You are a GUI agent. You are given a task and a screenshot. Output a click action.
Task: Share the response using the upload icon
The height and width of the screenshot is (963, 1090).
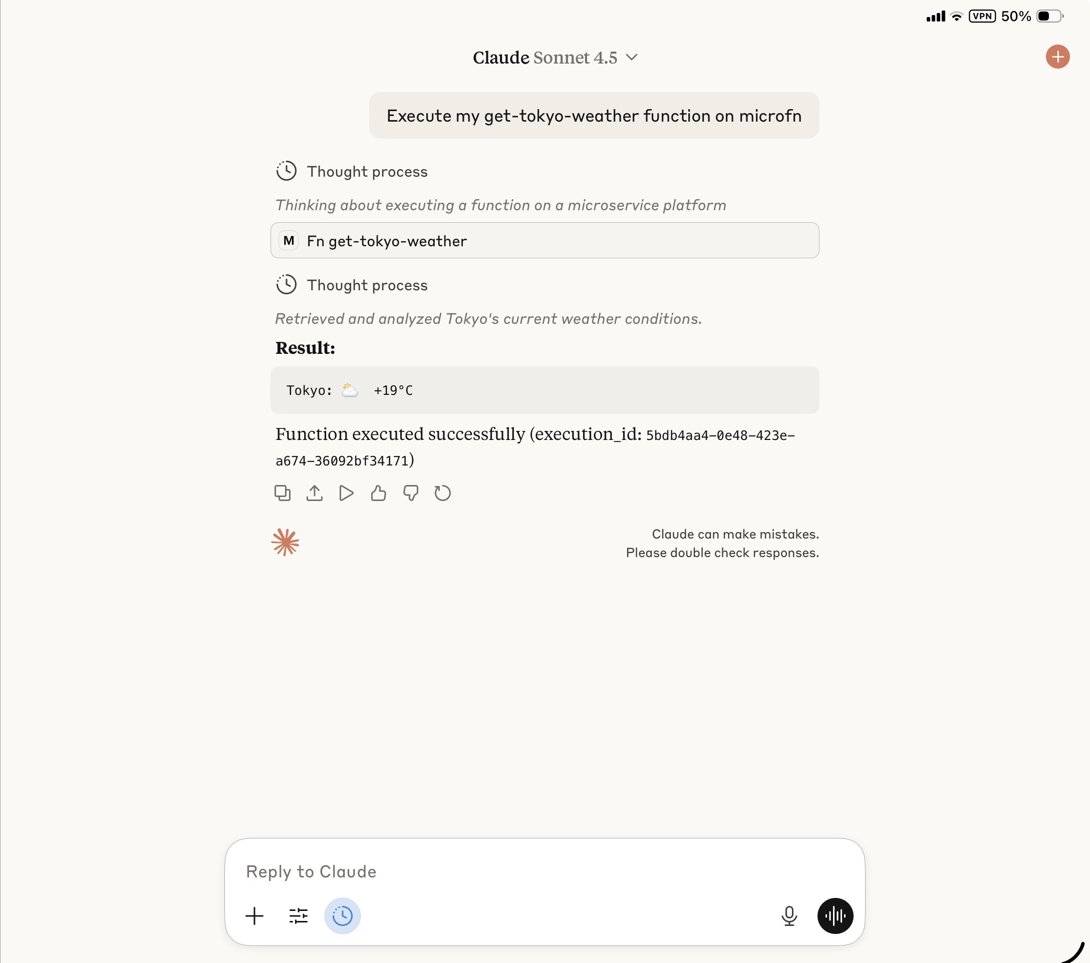pyautogui.click(x=315, y=493)
